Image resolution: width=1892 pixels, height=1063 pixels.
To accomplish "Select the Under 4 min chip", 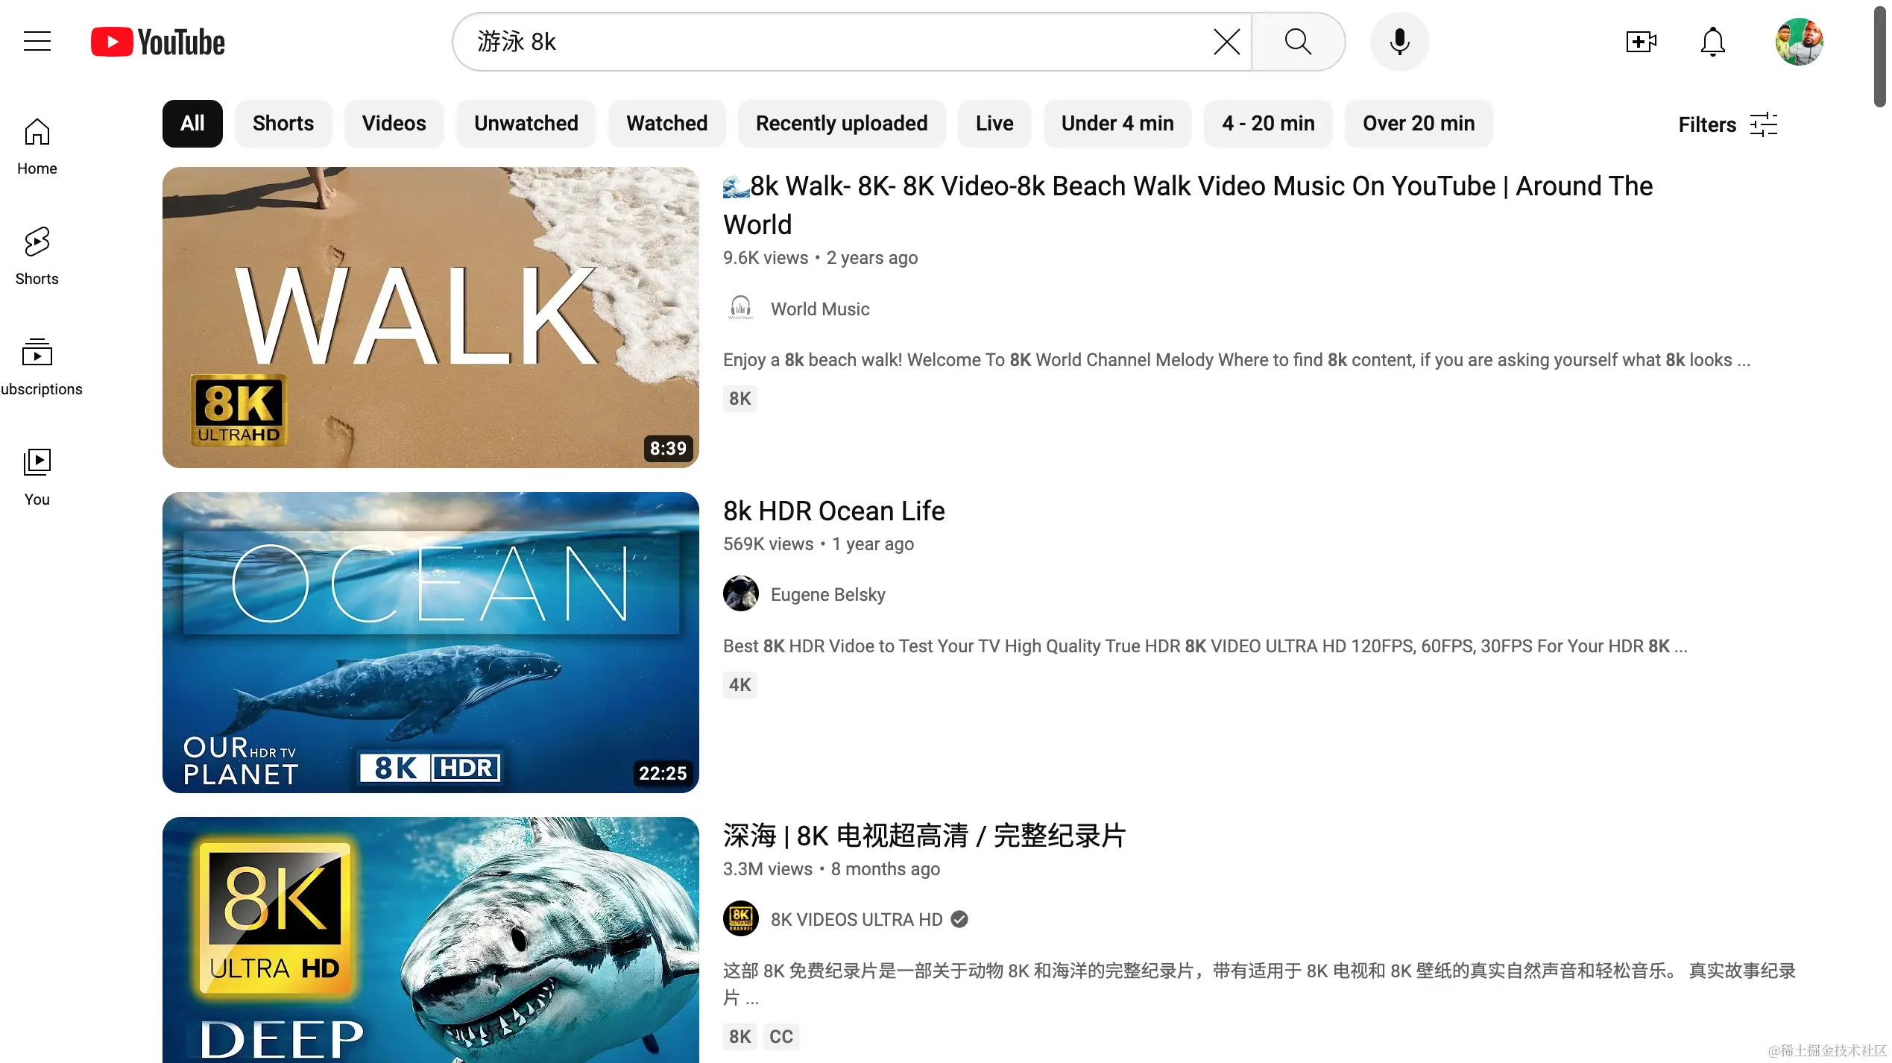I will pos(1117,124).
